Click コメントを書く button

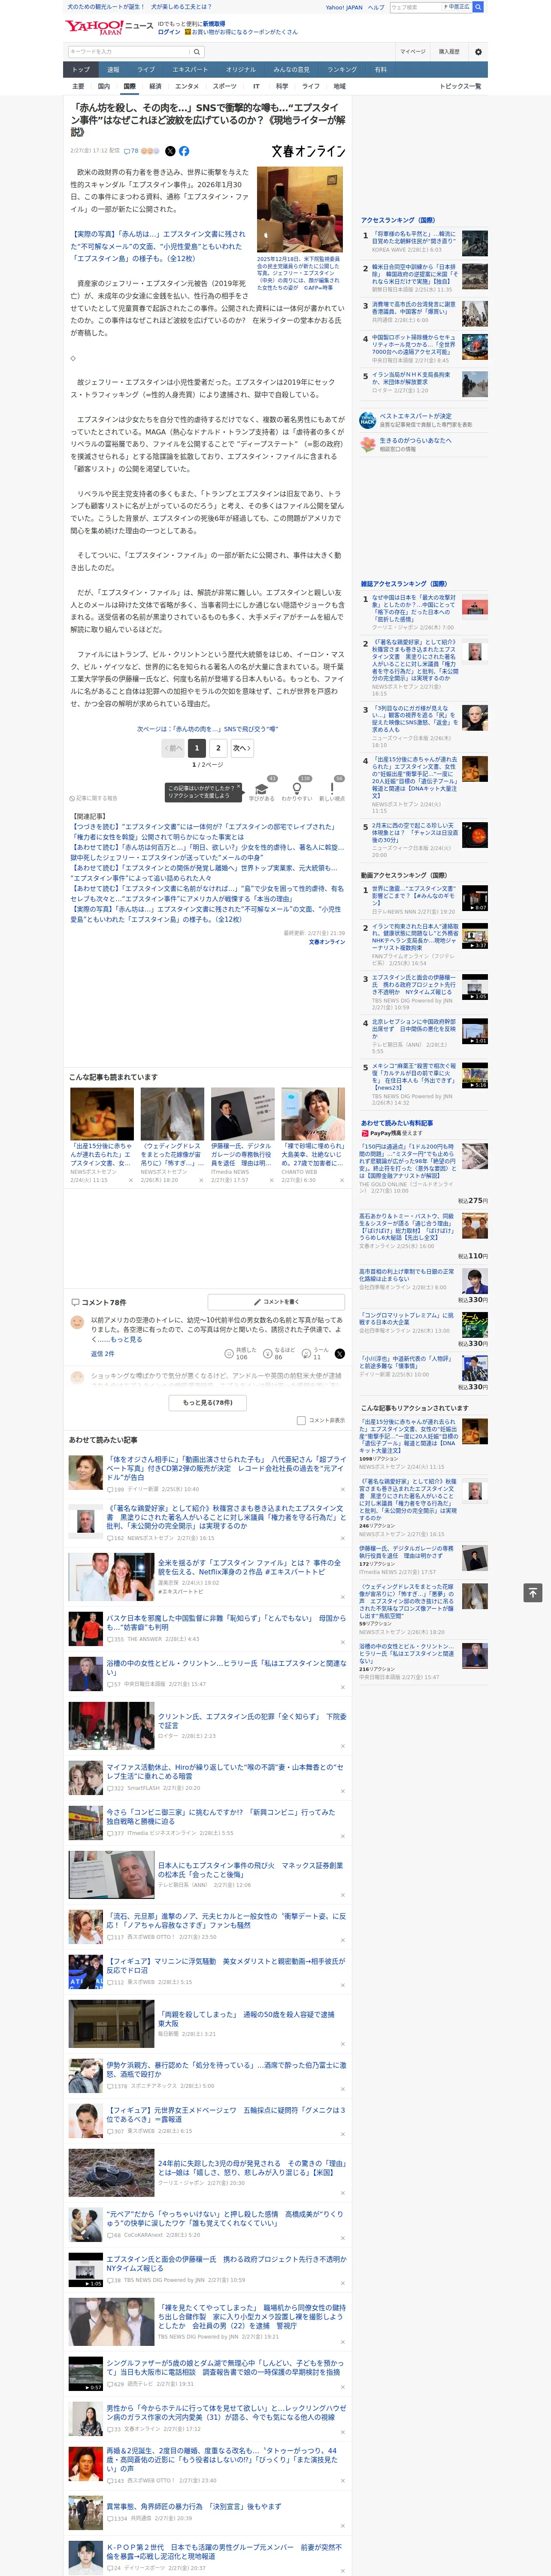[x=276, y=1302]
